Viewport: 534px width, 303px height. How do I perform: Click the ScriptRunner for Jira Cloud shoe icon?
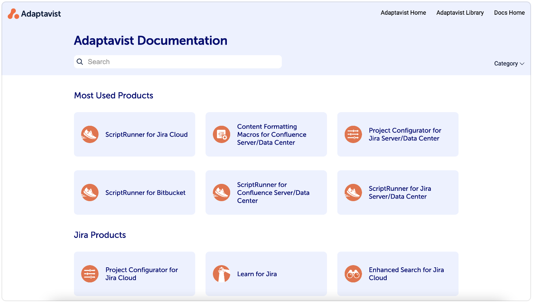[x=90, y=135]
